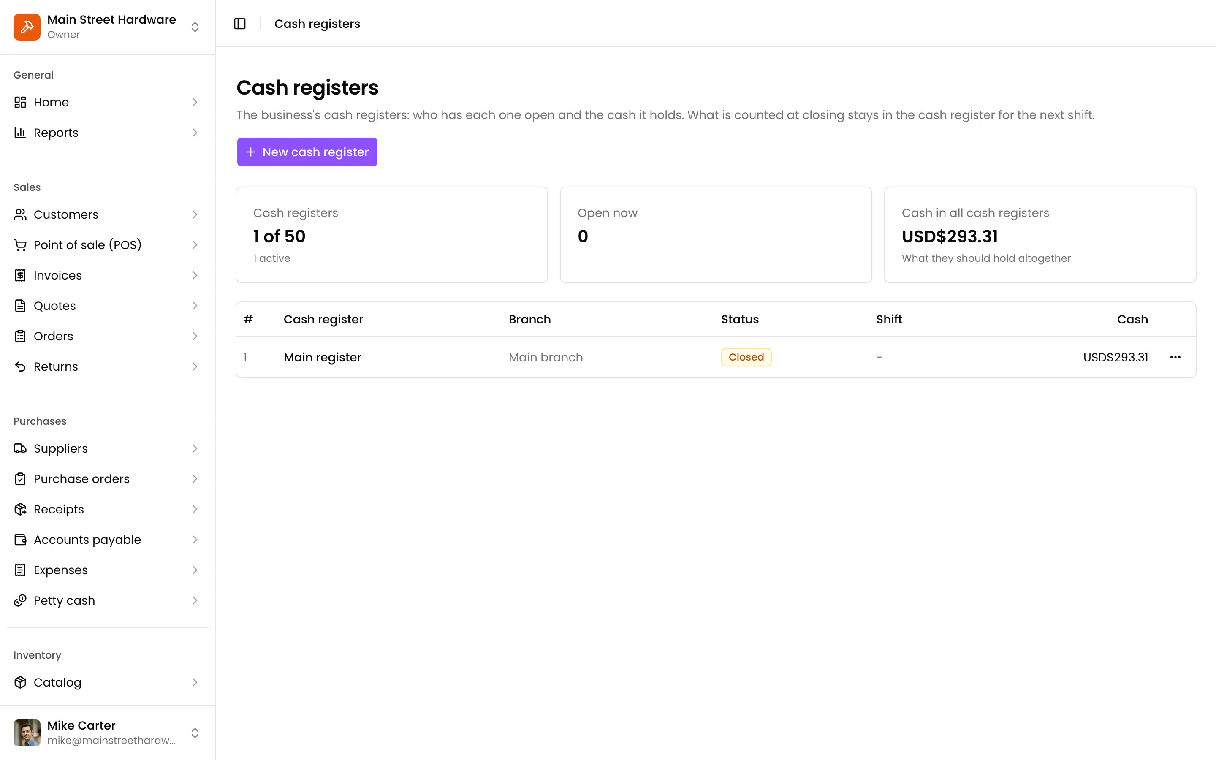Create a New cash register
Screen dimensions: 1216x760
pos(307,152)
